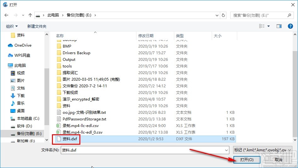This screenshot has height=168, width=298.
Task: Open the file type filter dropdown
Action: point(262,150)
